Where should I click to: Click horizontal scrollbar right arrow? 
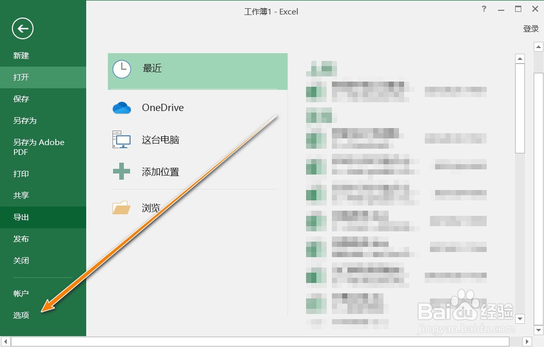pos(527,341)
